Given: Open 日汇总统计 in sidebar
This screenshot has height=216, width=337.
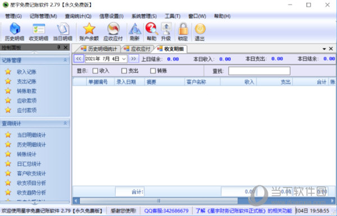Looking at the screenshot, I should pos(29,164).
